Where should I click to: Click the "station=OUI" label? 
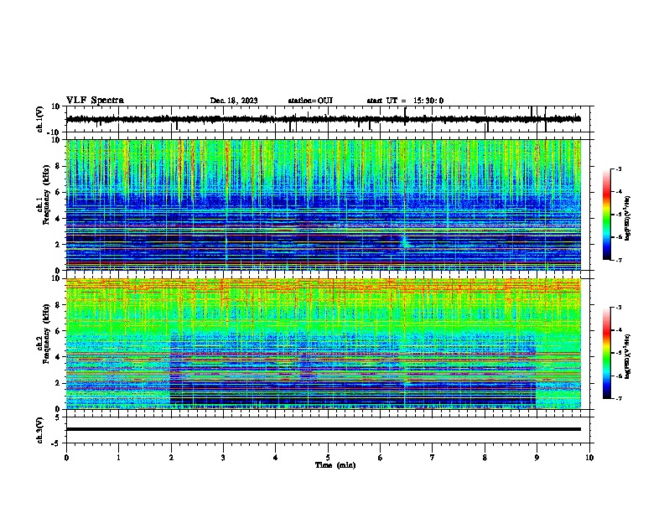pyautogui.click(x=310, y=101)
